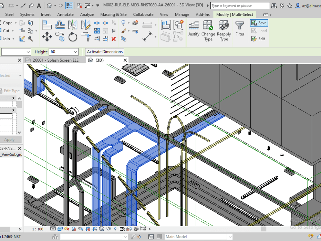Click Trim/Extend Single Element

[x=97, y=39]
